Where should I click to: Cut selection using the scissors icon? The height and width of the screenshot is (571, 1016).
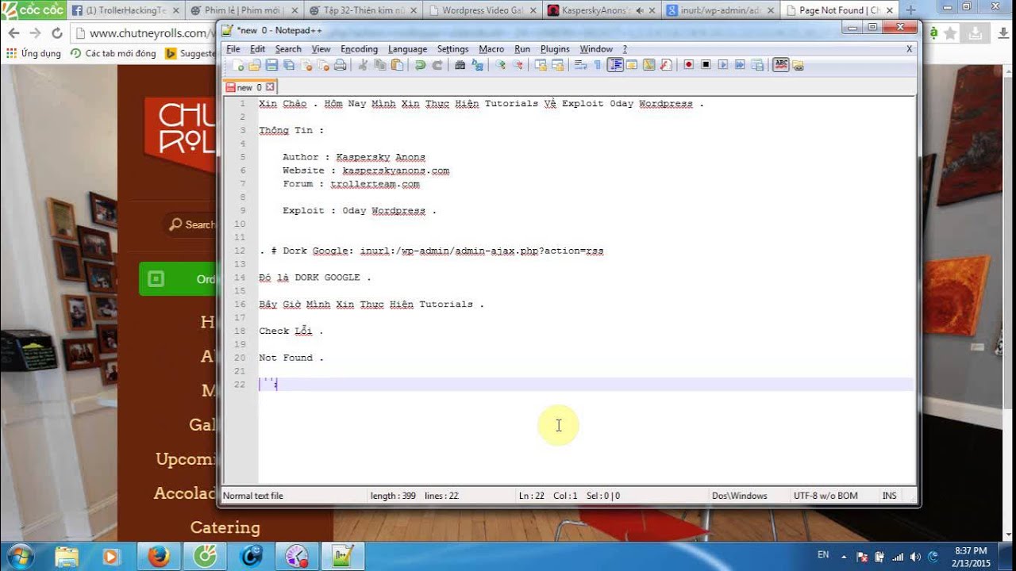(363, 65)
